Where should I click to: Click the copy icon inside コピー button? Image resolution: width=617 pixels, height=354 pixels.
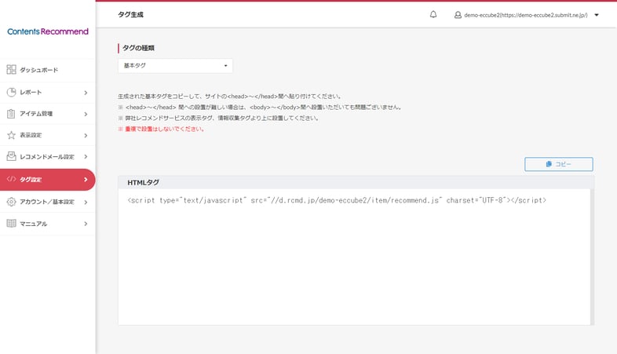pos(549,164)
